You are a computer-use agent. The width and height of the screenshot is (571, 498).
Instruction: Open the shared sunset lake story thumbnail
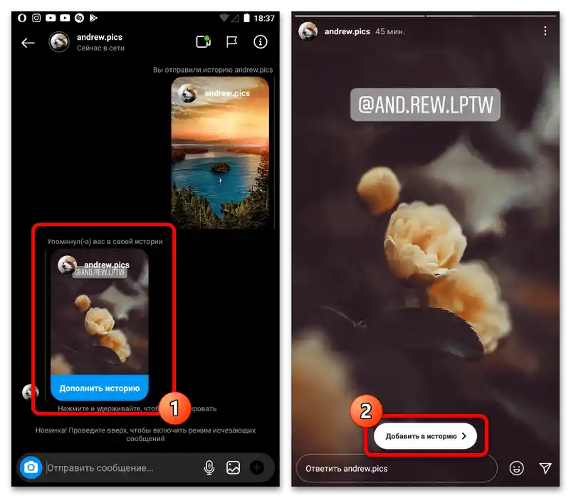coord(220,153)
